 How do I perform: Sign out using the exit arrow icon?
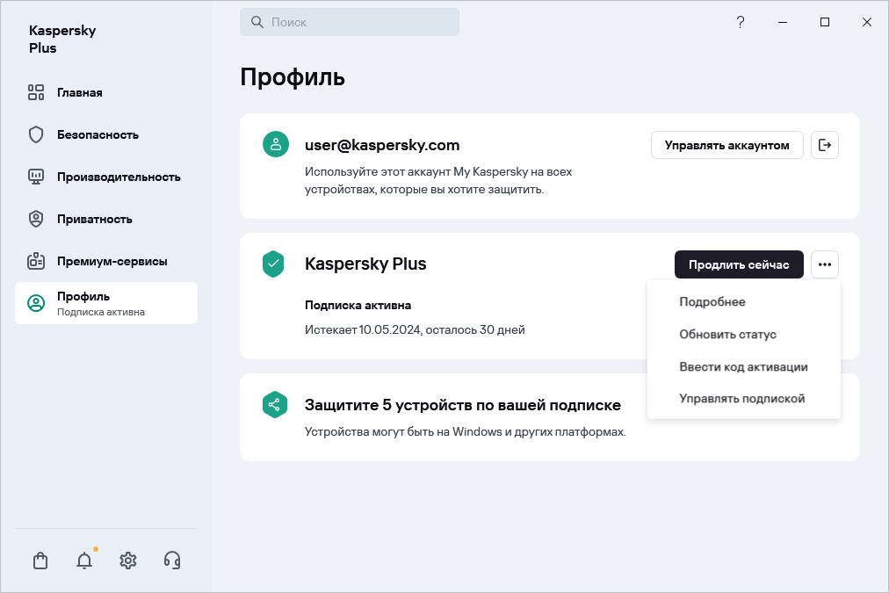coord(824,145)
